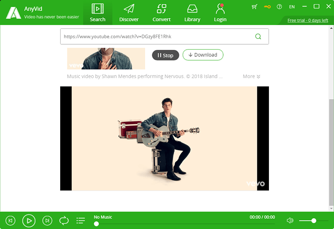
Task: Open the Login account icon
Action: coord(220,12)
